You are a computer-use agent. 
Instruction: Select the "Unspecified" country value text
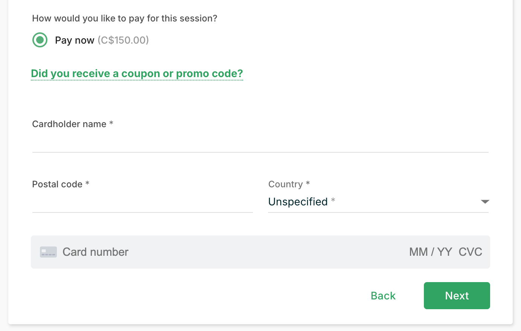[x=298, y=202]
